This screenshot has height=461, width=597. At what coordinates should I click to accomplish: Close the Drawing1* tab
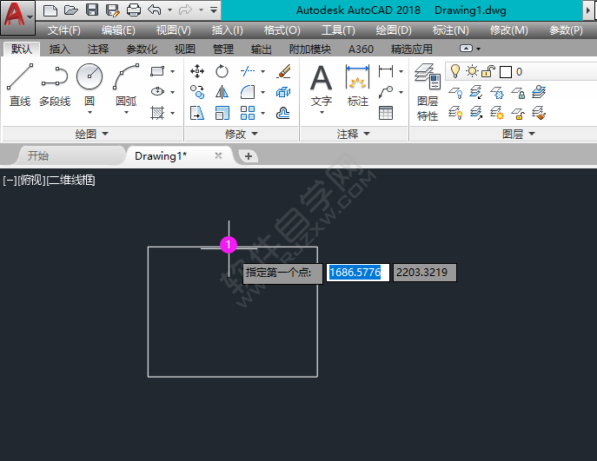click(x=218, y=155)
